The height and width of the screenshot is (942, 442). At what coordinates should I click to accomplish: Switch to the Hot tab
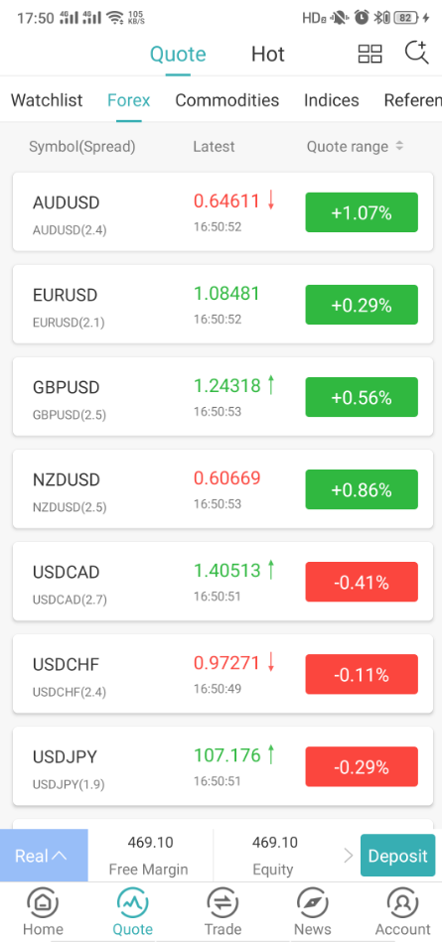[267, 54]
